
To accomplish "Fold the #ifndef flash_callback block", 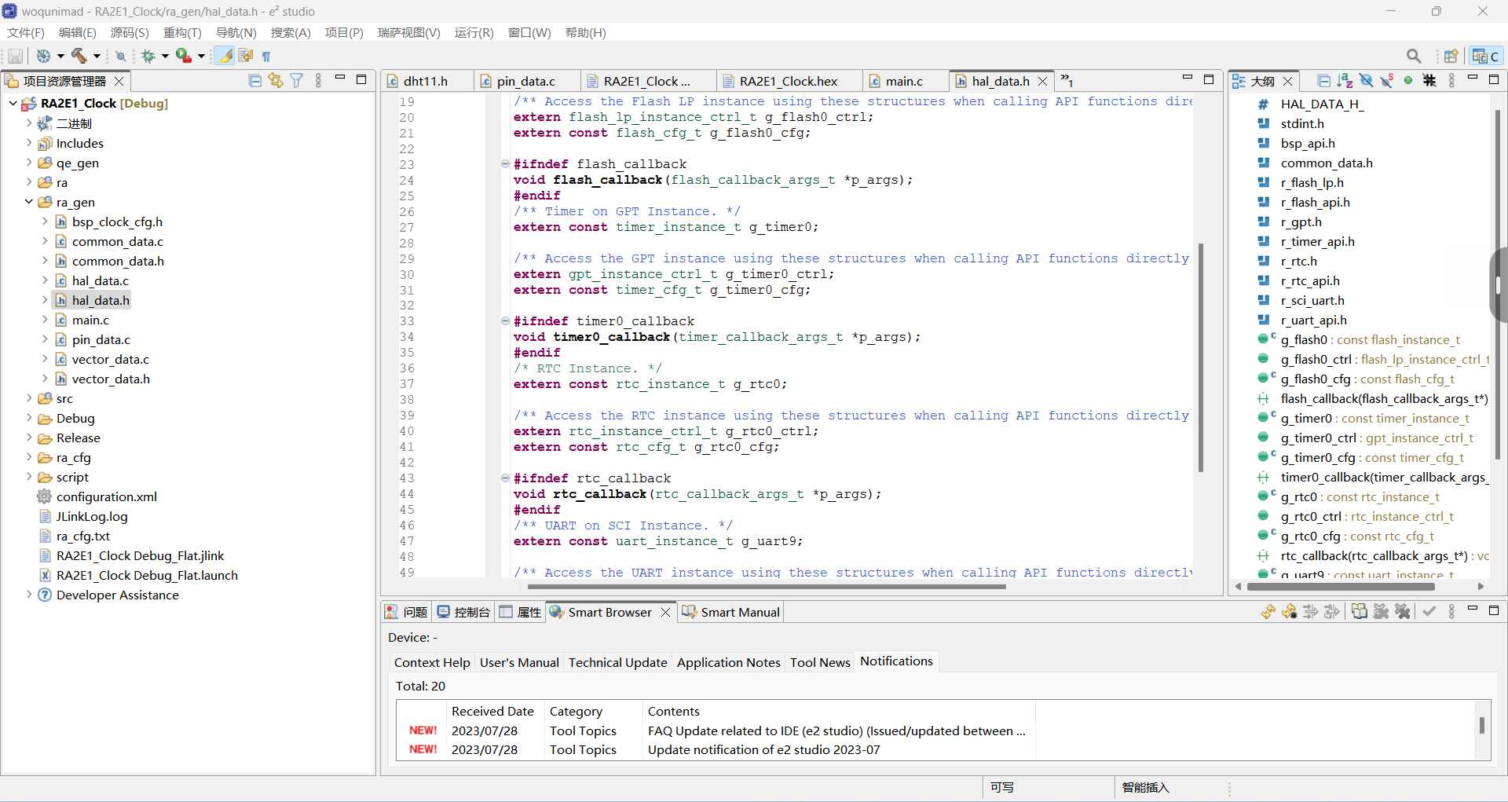I will pos(505,164).
